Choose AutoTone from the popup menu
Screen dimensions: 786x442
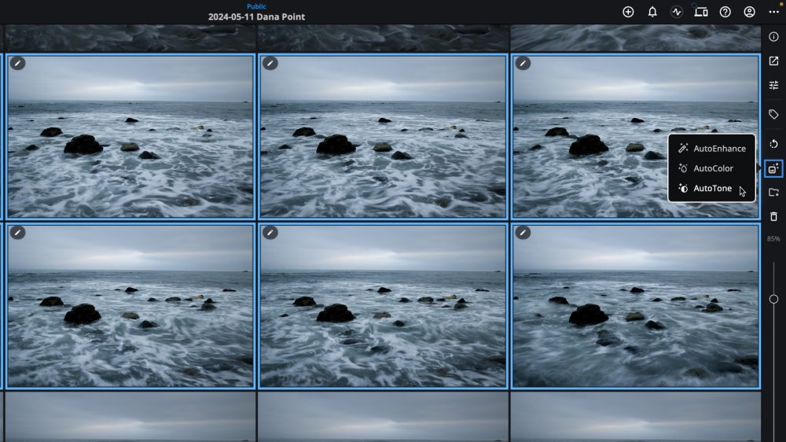click(712, 189)
